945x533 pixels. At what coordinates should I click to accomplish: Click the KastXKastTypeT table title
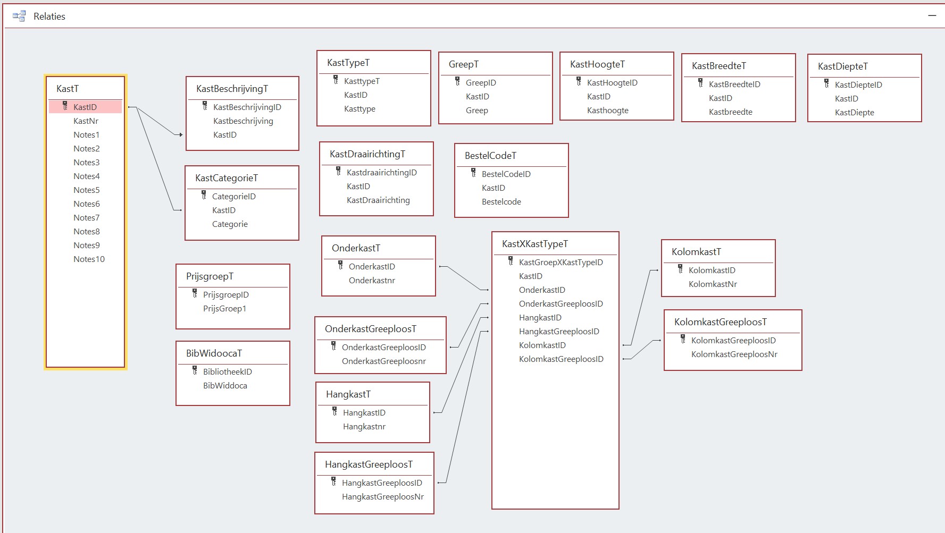(534, 244)
